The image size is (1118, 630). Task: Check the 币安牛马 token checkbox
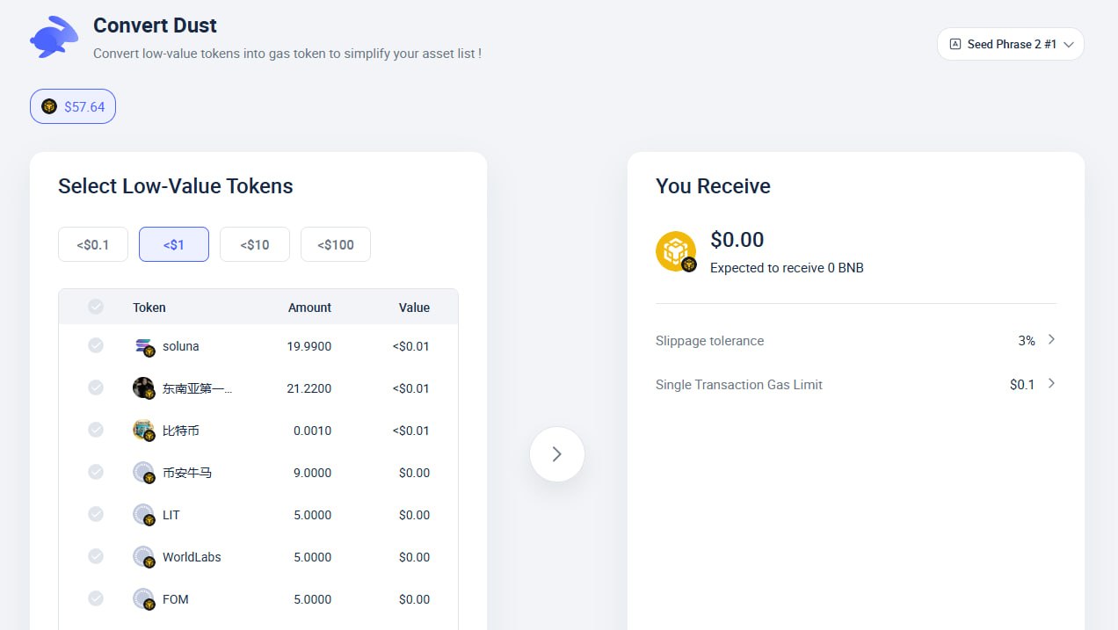pyautogui.click(x=96, y=472)
